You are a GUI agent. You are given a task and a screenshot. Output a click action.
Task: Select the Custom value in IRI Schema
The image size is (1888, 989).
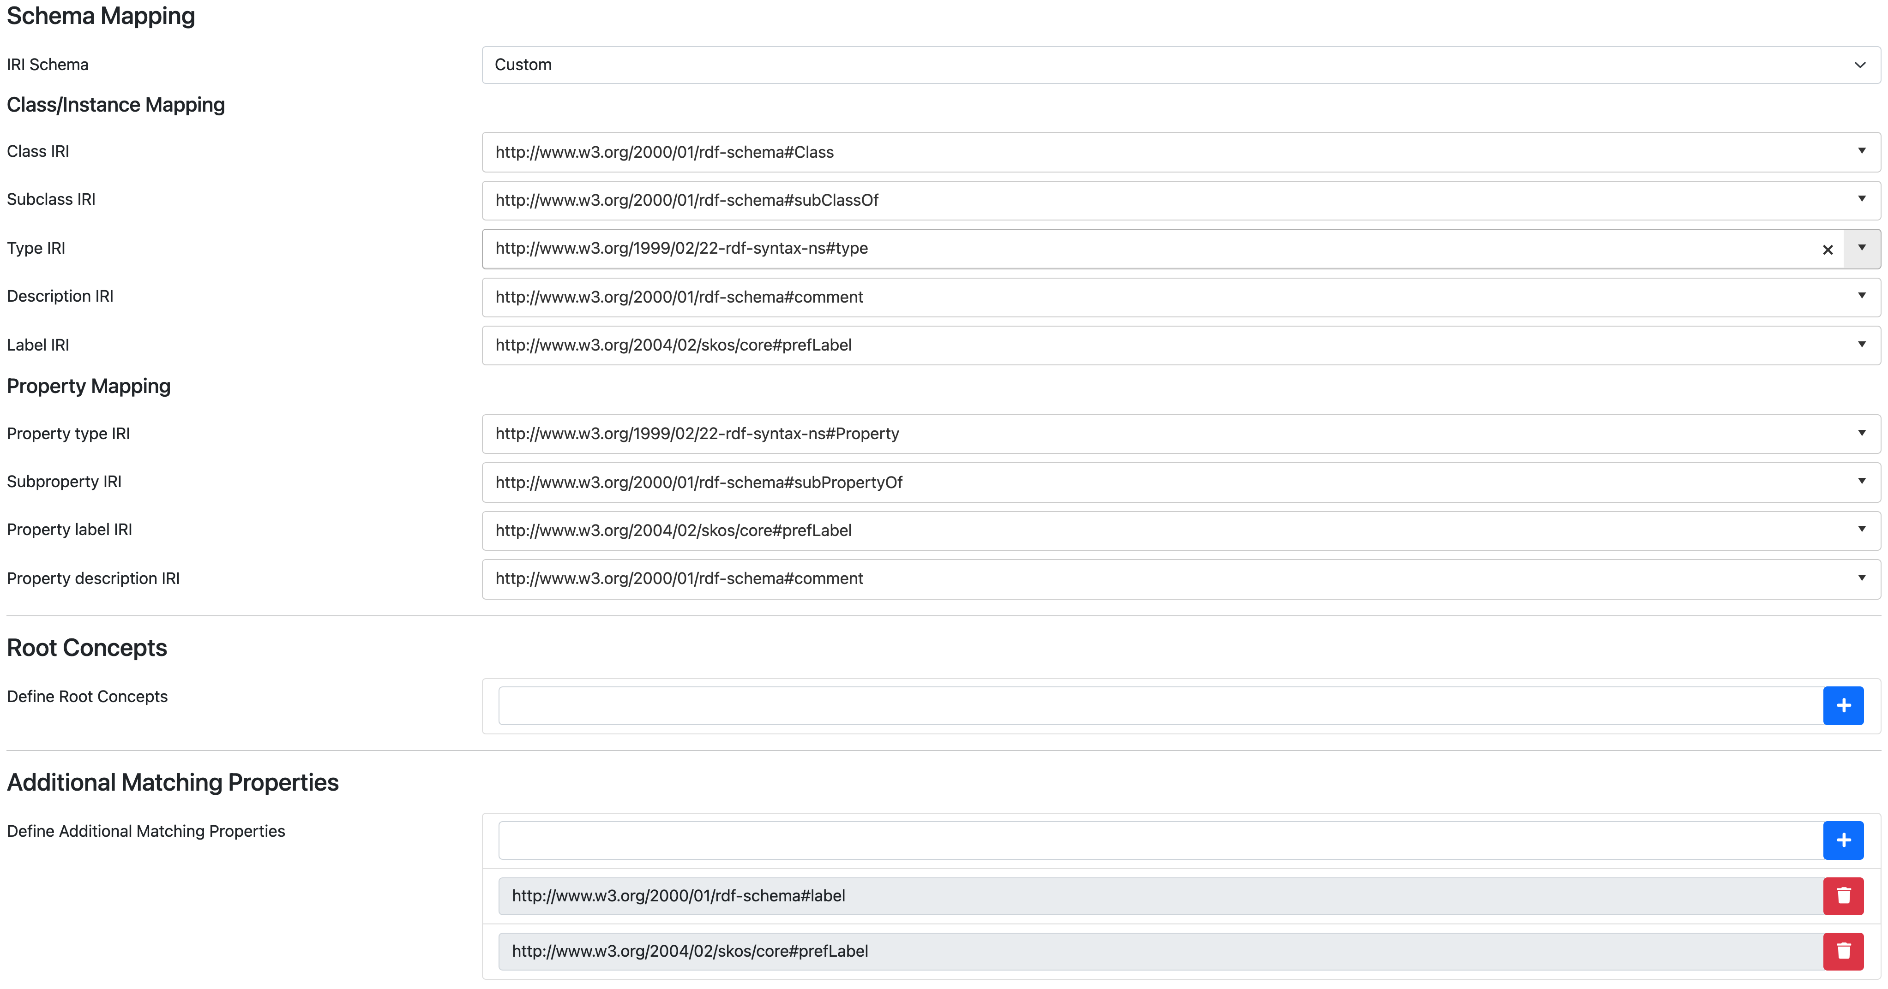(x=1026, y=65)
